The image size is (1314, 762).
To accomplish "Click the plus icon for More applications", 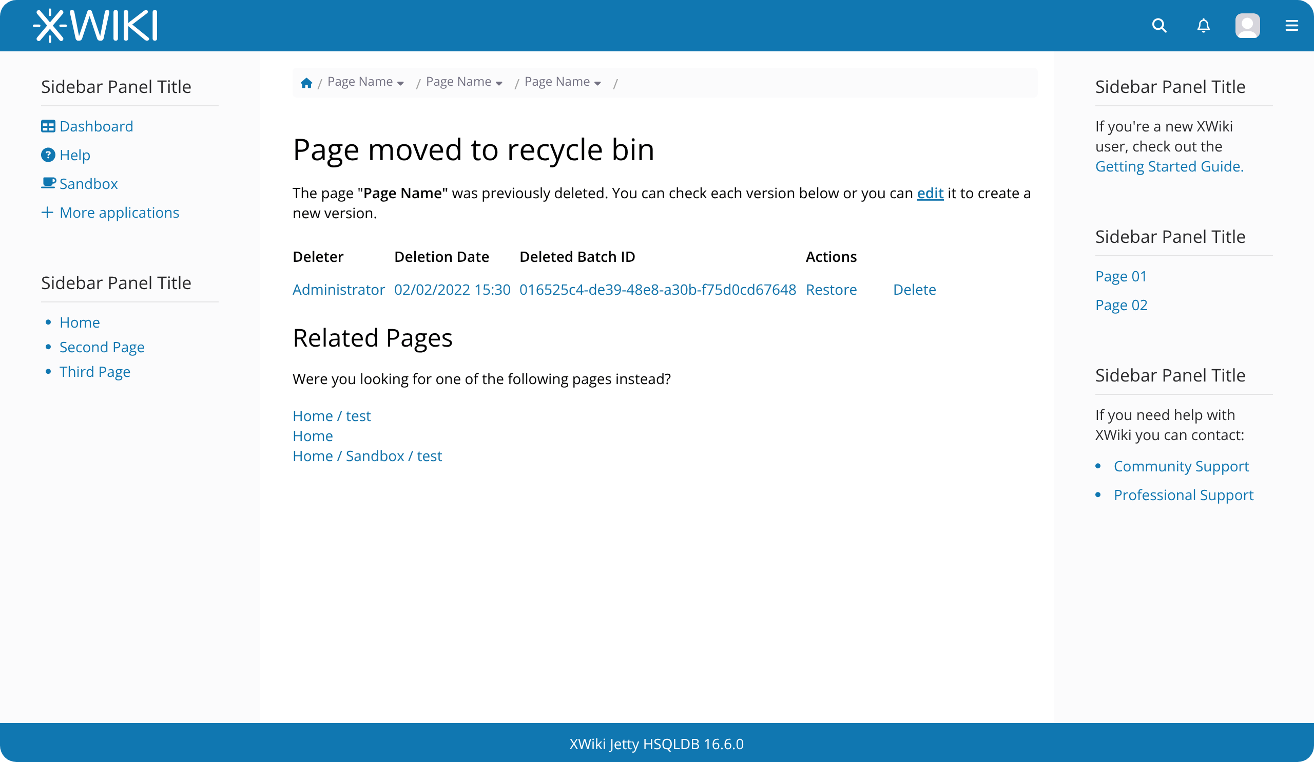I will [47, 212].
